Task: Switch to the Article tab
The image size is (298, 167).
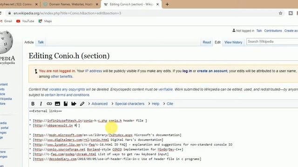Action: (29, 42)
